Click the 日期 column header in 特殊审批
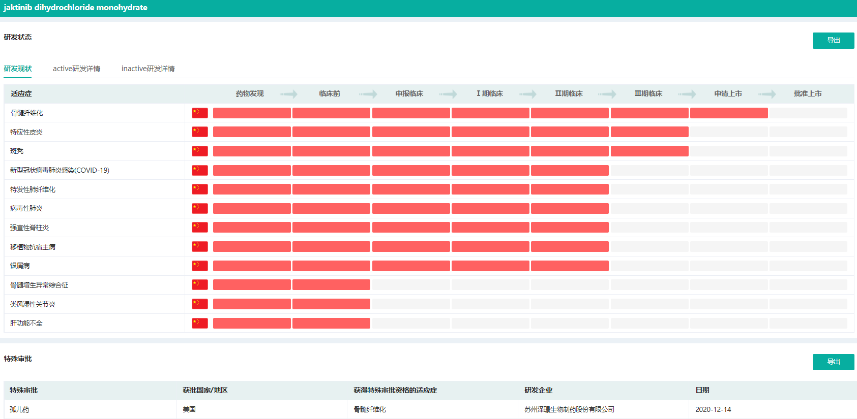The width and height of the screenshot is (857, 419). coord(702,390)
